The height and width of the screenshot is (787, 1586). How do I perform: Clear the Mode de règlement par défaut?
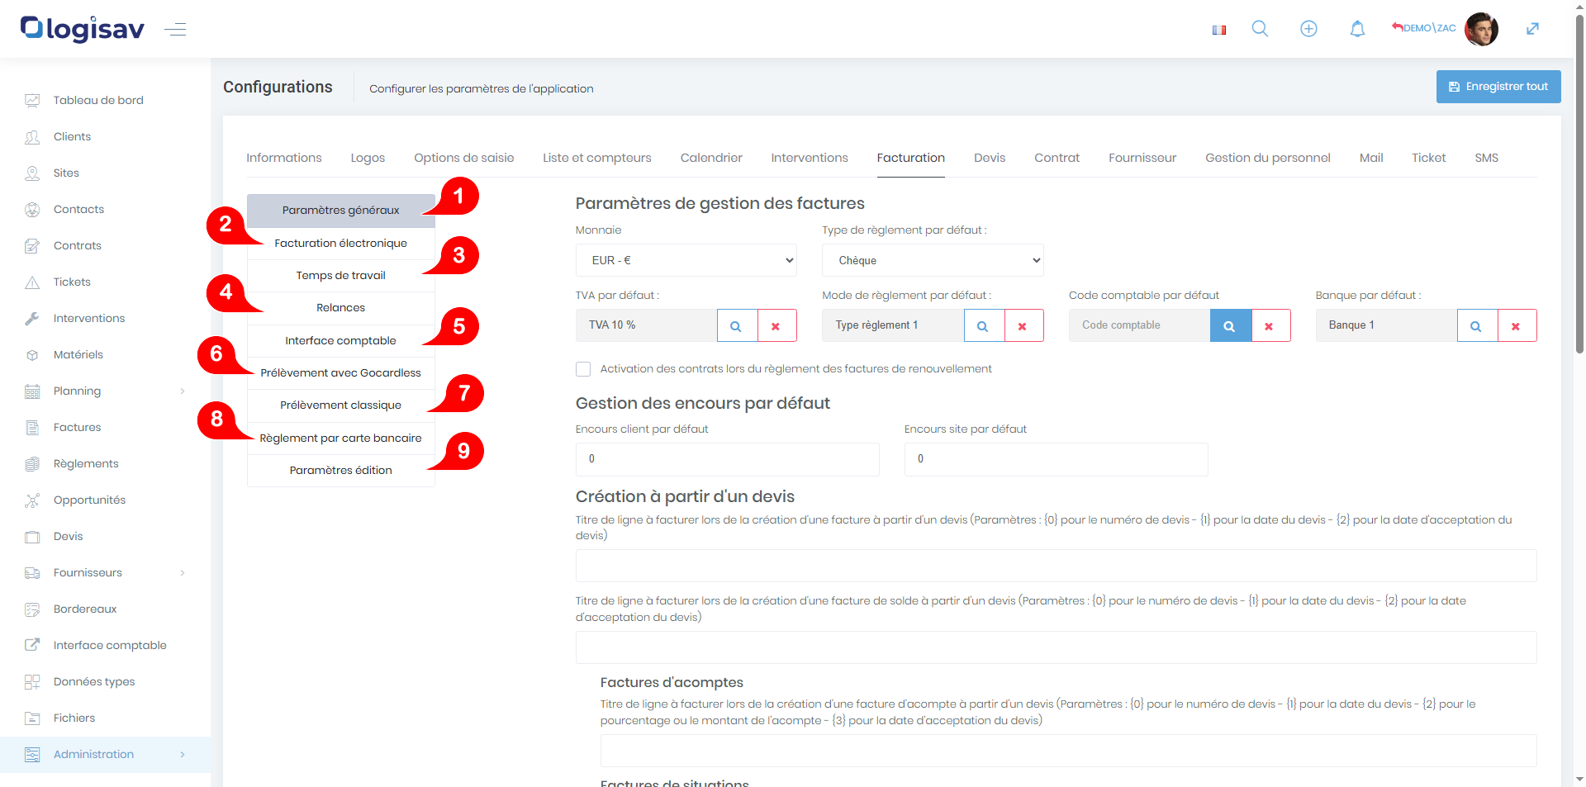pos(1023,325)
